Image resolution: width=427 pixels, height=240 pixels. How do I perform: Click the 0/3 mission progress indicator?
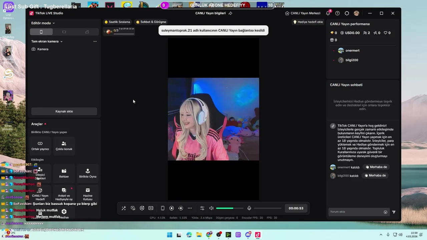pos(118,31)
